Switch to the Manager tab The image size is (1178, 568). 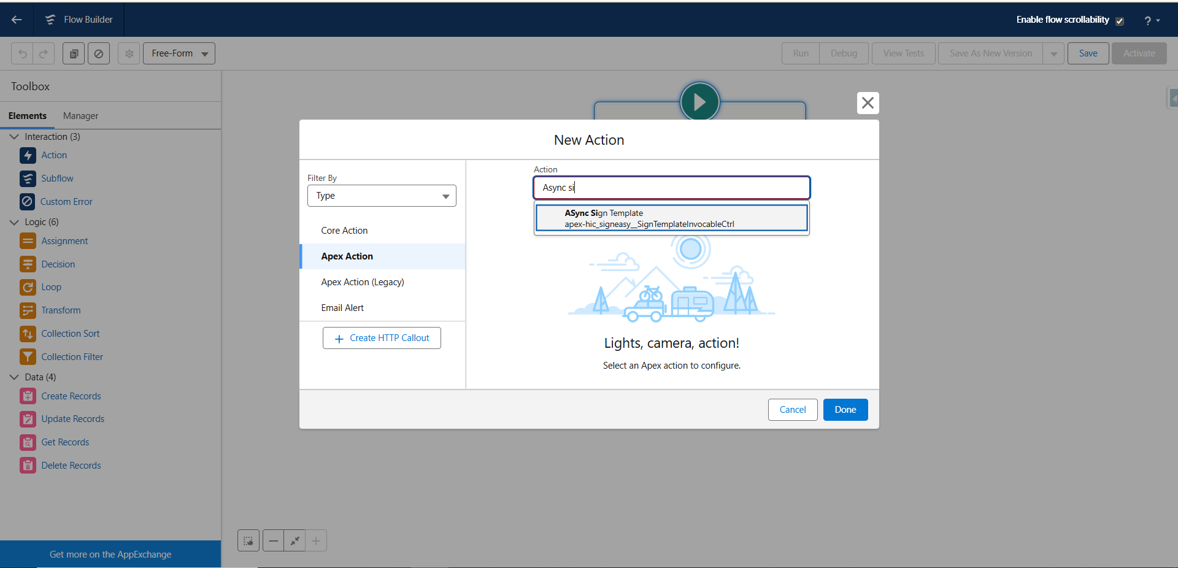click(80, 116)
